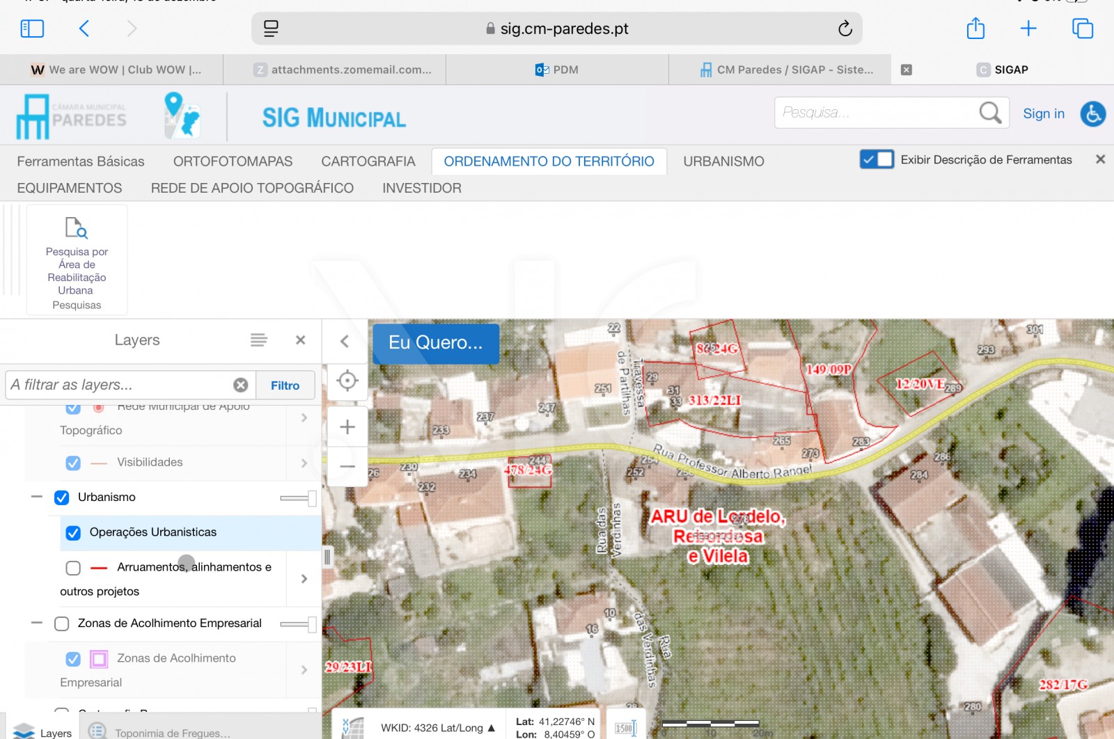Toggle Exibir Descrição de Ferramentas switch

pyautogui.click(x=877, y=159)
